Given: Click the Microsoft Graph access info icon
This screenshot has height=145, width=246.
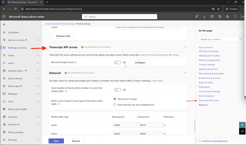Looking at the screenshot, I should pos(76,62).
